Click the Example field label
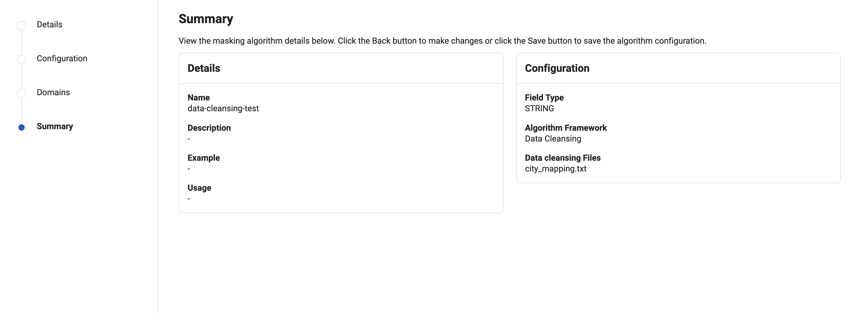 (203, 158)
